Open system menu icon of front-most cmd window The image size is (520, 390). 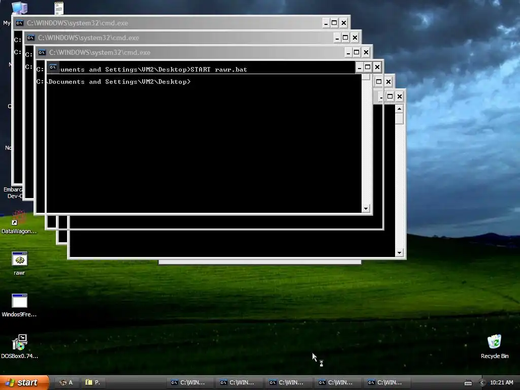click(53, 68)
